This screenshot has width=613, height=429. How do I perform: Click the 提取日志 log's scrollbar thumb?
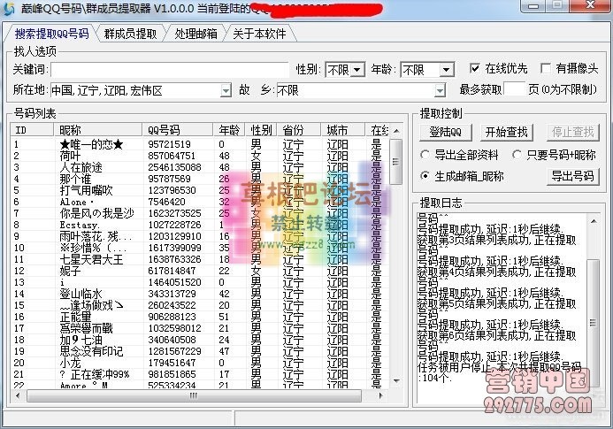594,323
